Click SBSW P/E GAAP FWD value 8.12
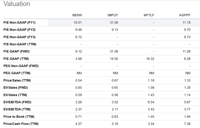This screenshot has height=128, width=200. 78,51
